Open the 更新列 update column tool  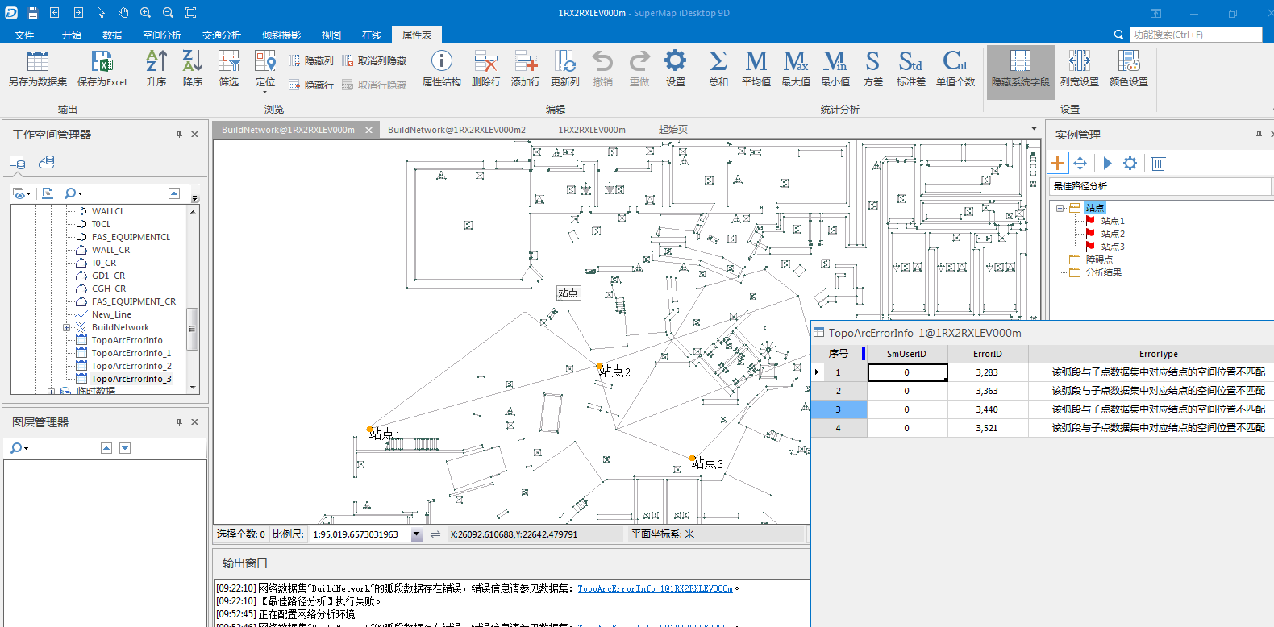point(564,69)
